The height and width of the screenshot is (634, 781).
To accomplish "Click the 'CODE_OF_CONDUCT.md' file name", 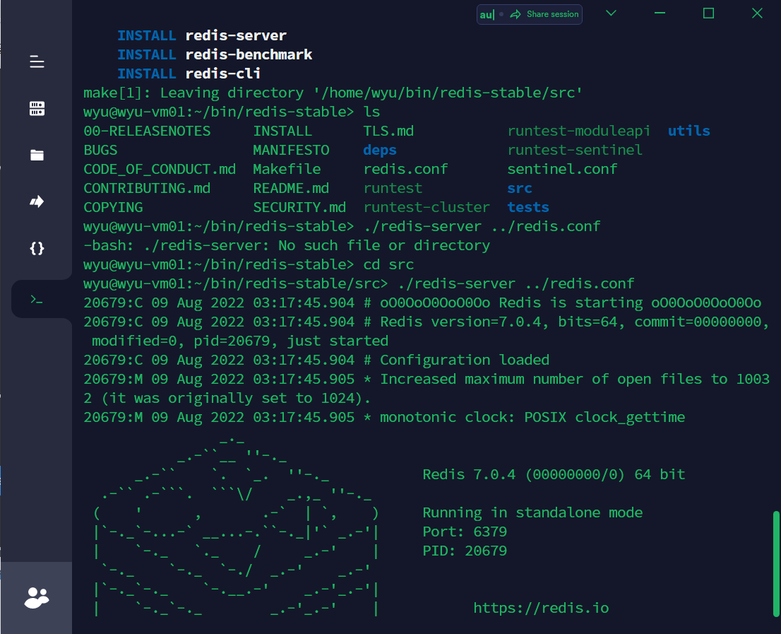I will point(160,170).
